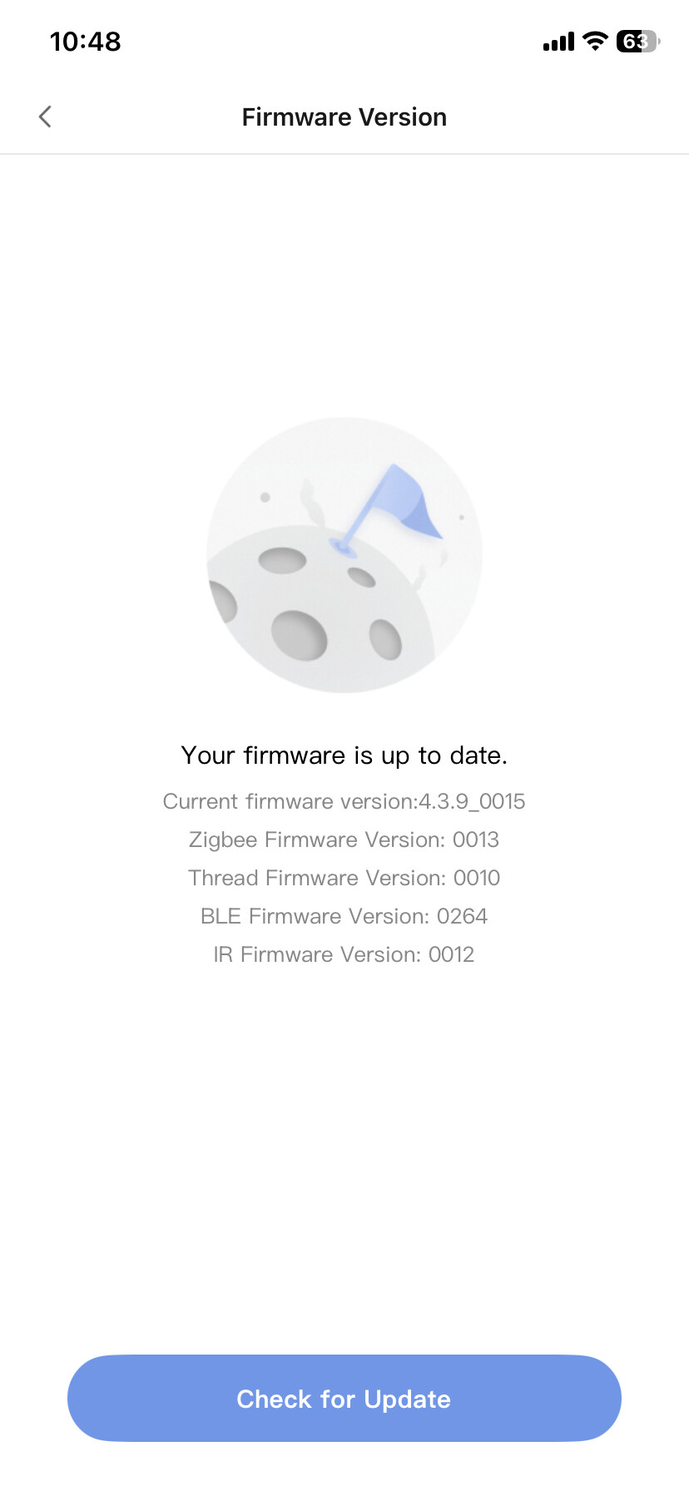
Task: Tap the rightmost crater on the moon
Action: (385, 639)
